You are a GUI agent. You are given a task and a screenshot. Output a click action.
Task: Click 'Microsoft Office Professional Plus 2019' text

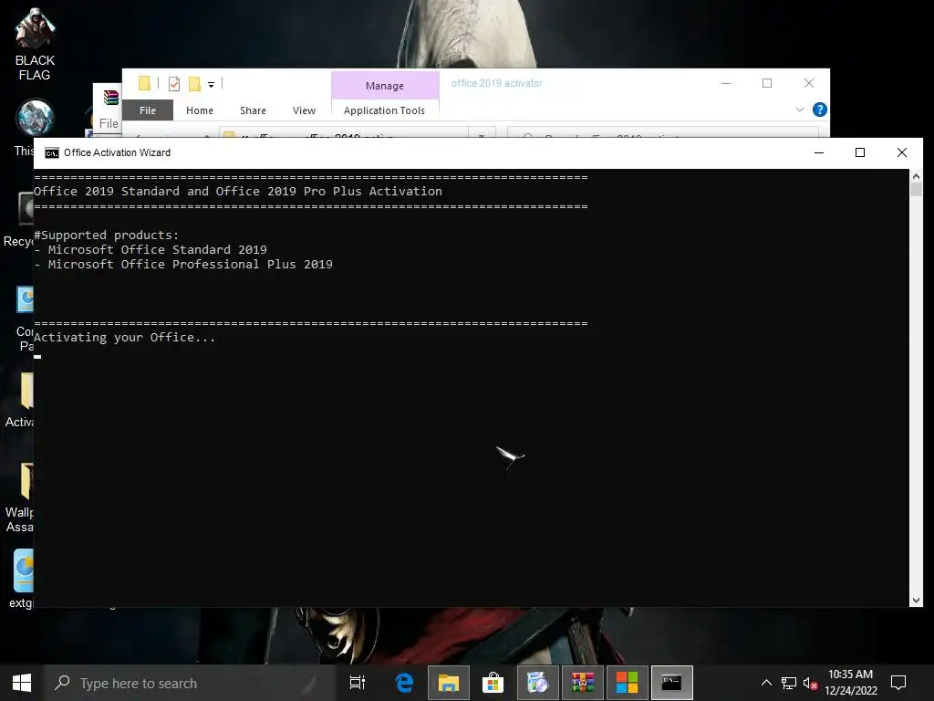[191, 264]
